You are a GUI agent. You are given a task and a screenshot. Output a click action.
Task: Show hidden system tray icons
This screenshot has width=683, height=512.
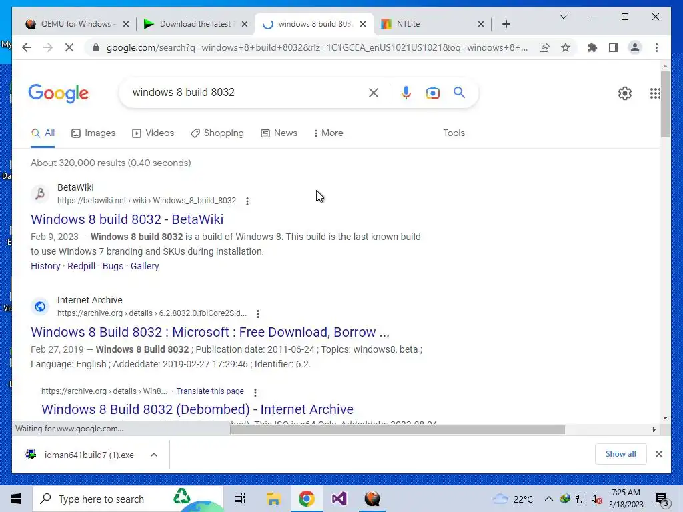[x=548, y=499]
